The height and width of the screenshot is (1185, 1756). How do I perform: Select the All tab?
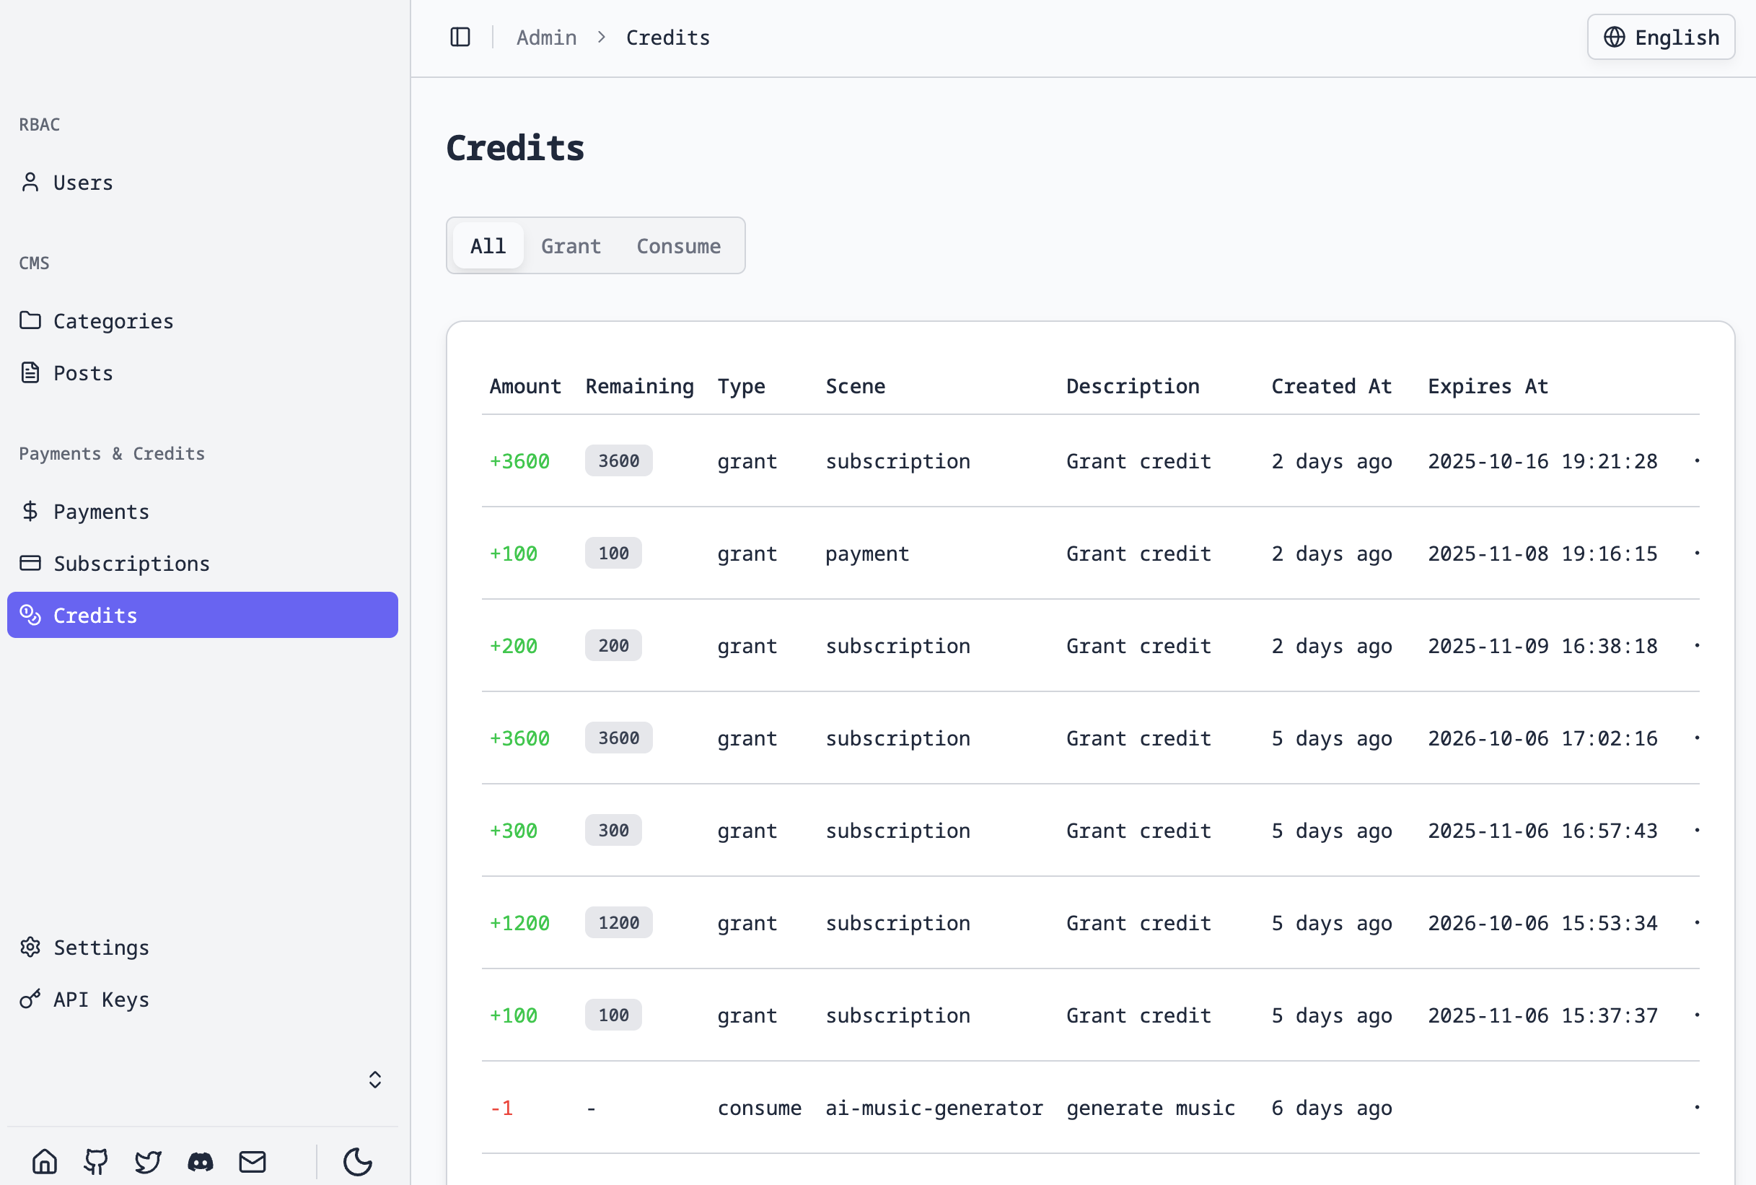(x=488, y=245)
